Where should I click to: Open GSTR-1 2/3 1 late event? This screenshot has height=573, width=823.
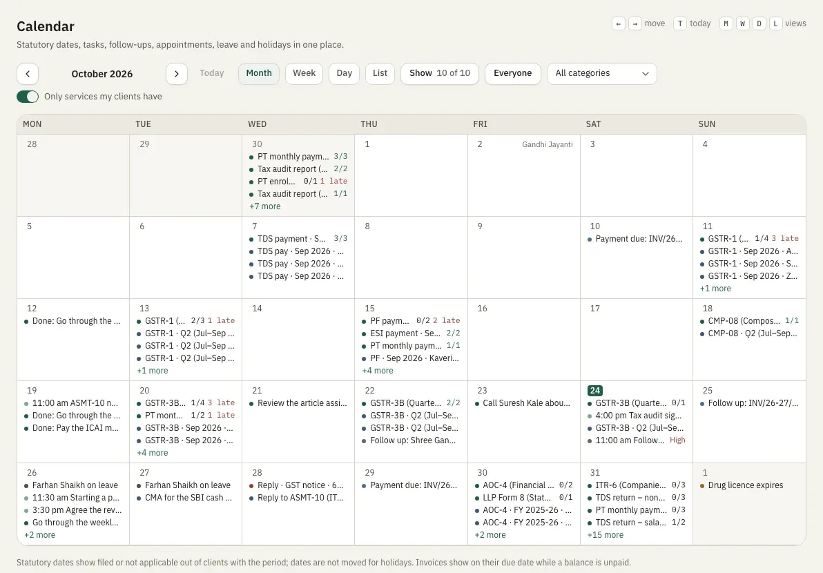(186, 320)
